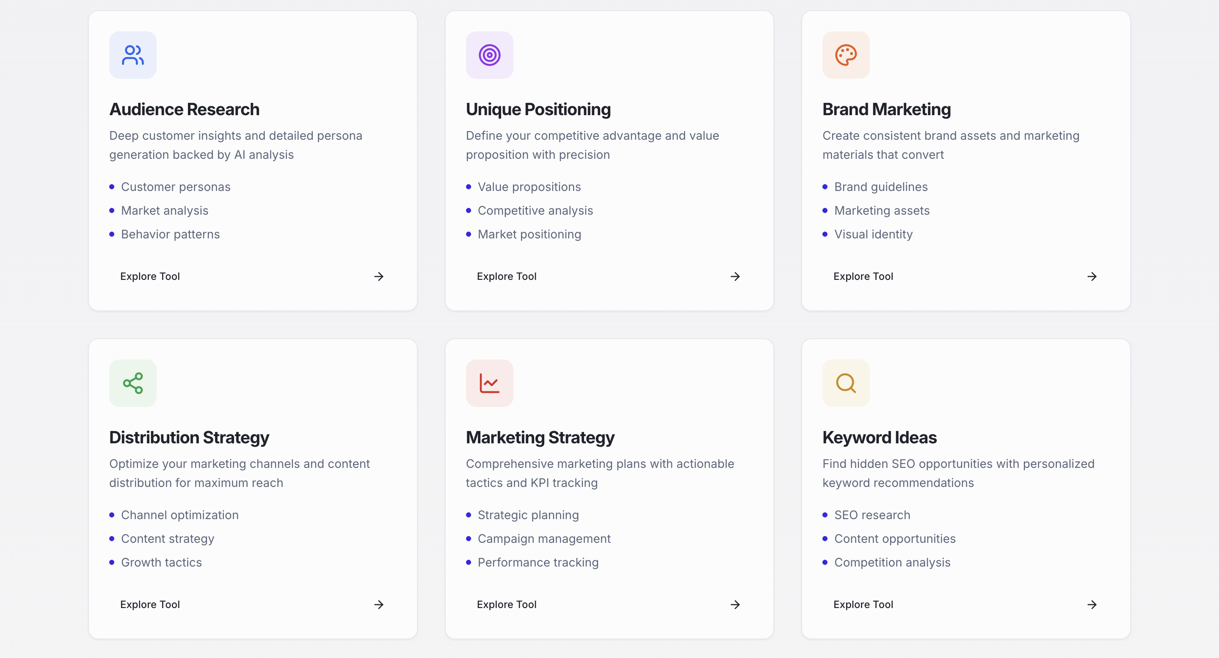Click the Audience Research users icon
This screenshot has width=1219, height=658.
pos(132,55)
